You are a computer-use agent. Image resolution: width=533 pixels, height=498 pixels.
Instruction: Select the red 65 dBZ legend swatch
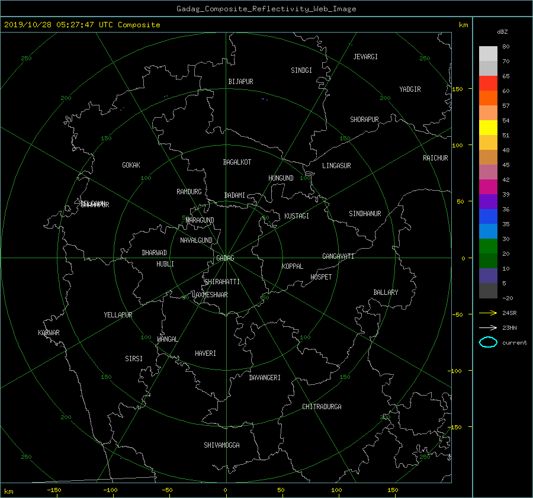coord(488,83)
